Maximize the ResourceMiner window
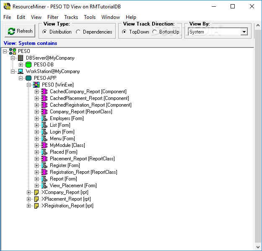 tap(233, 7)
